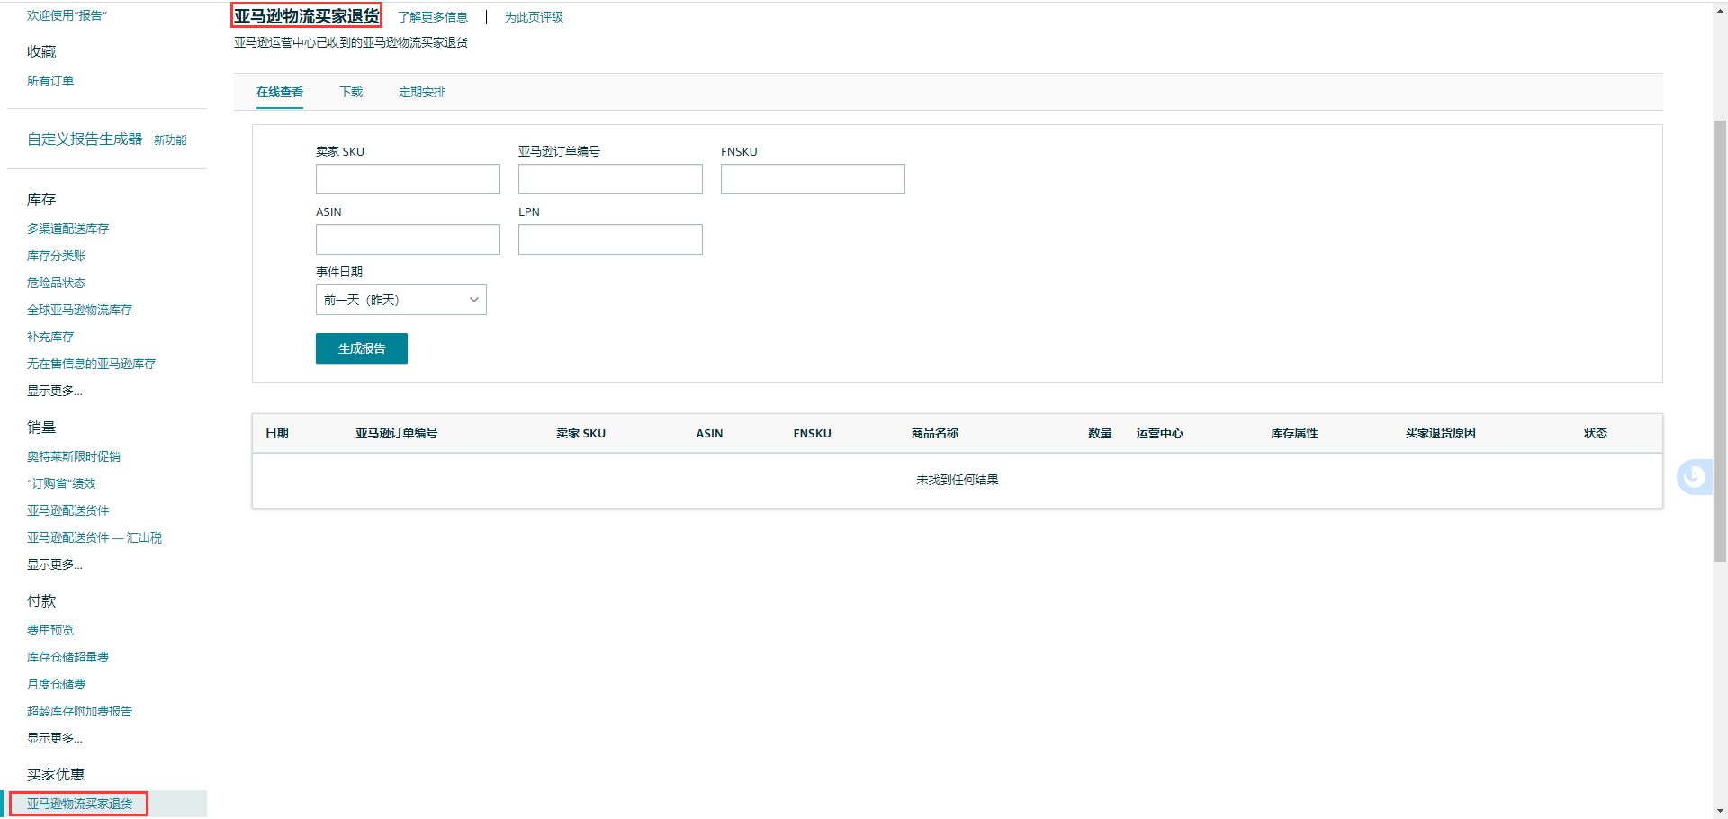This screenshot has height=819, width=1728.
Task: Click the 买家退货原因 column header
Action: pyautogui.click(x=1441, y=433)
